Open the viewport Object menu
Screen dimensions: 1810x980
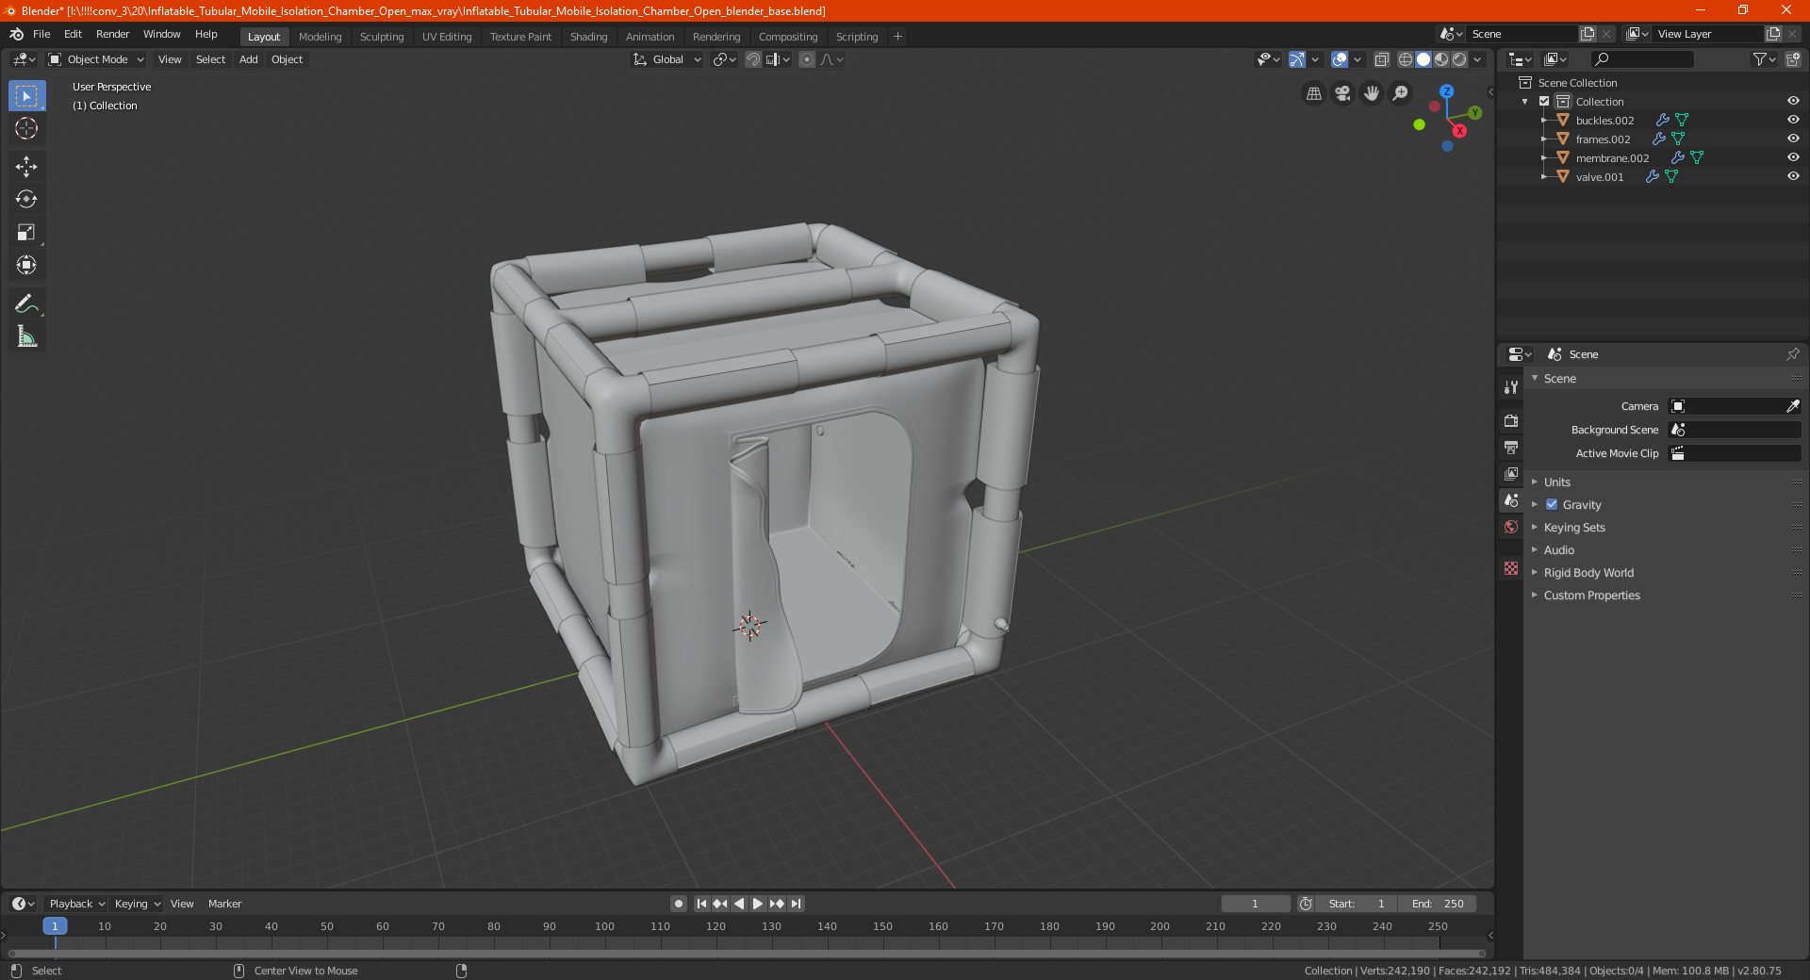(287, 59)
